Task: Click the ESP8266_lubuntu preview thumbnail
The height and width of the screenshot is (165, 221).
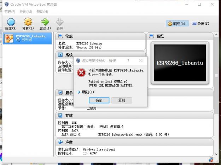Action: (180, 63)
